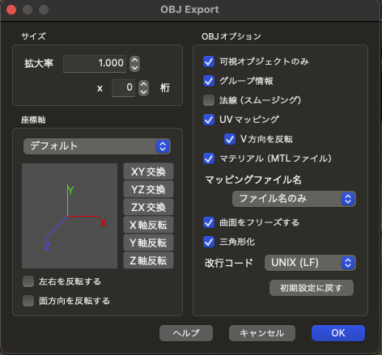Click the XYZ axis preview panel
Image resolution: width=382 pixels, height=355 pixels.
[x=70, y=216]
